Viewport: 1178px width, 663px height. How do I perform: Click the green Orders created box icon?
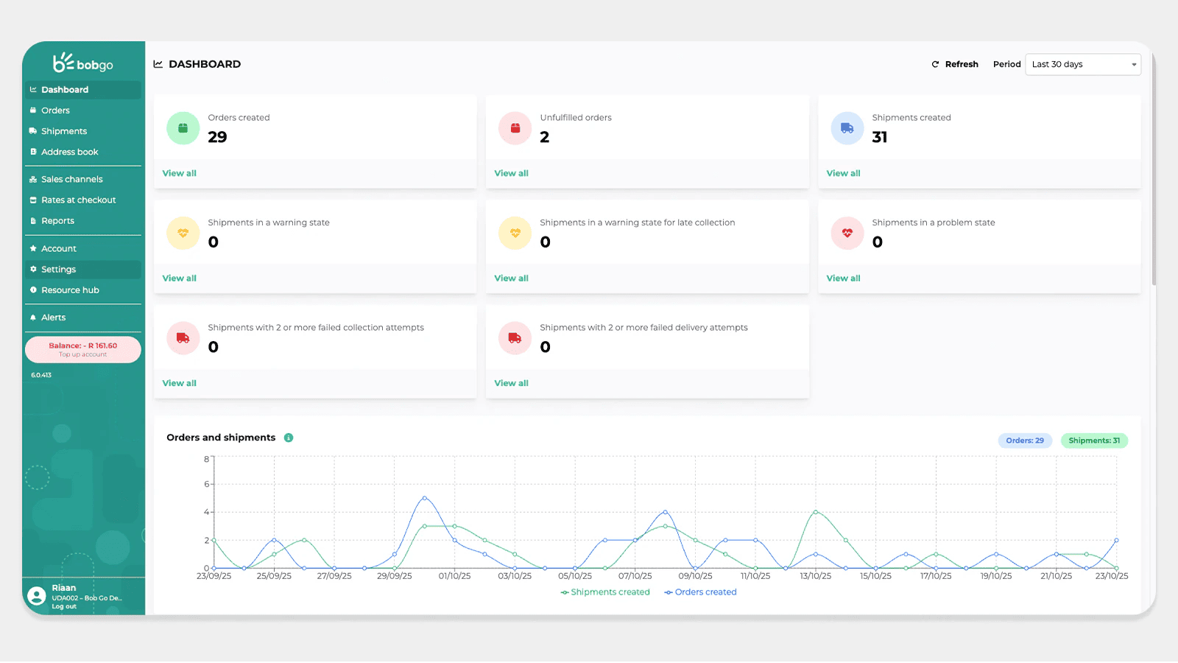tap(183, 128)
